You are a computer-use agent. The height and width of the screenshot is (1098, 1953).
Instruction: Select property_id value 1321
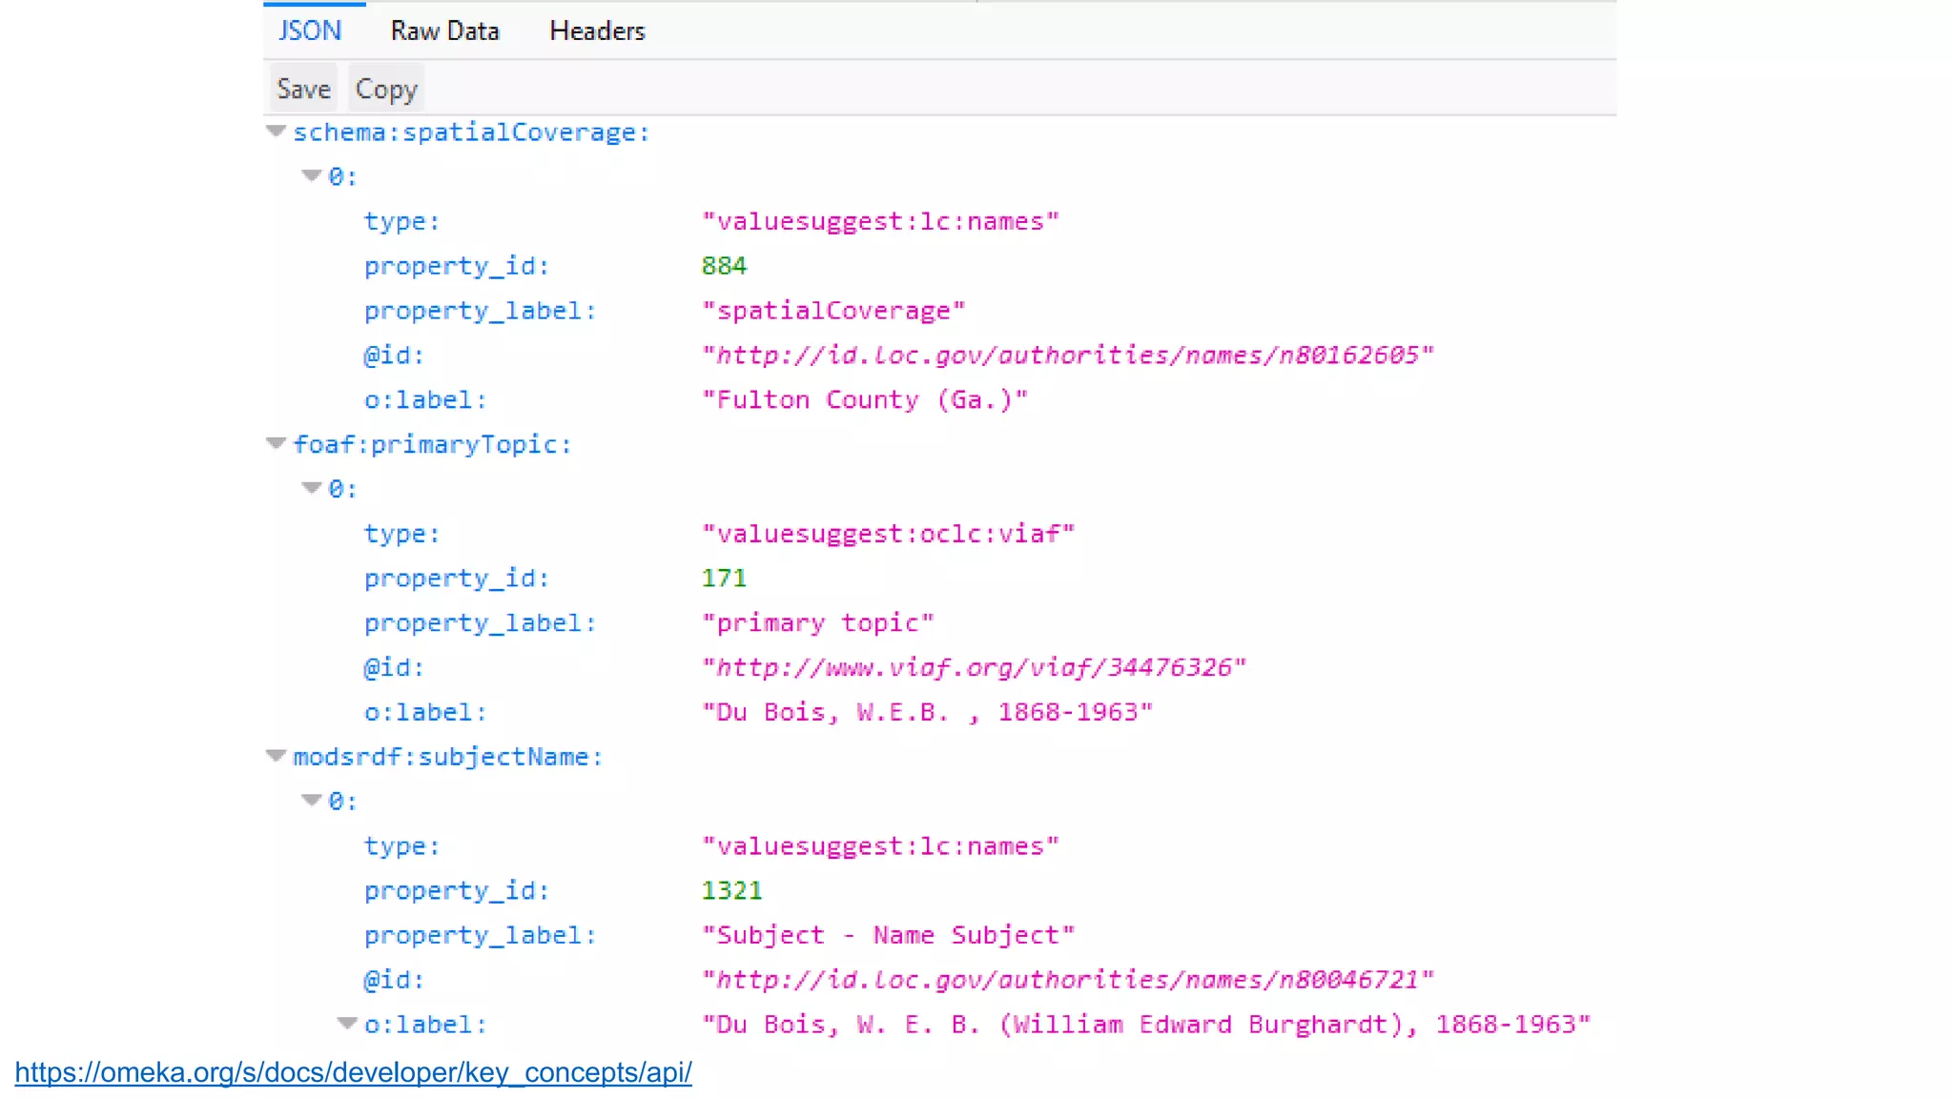pos(731,890)
